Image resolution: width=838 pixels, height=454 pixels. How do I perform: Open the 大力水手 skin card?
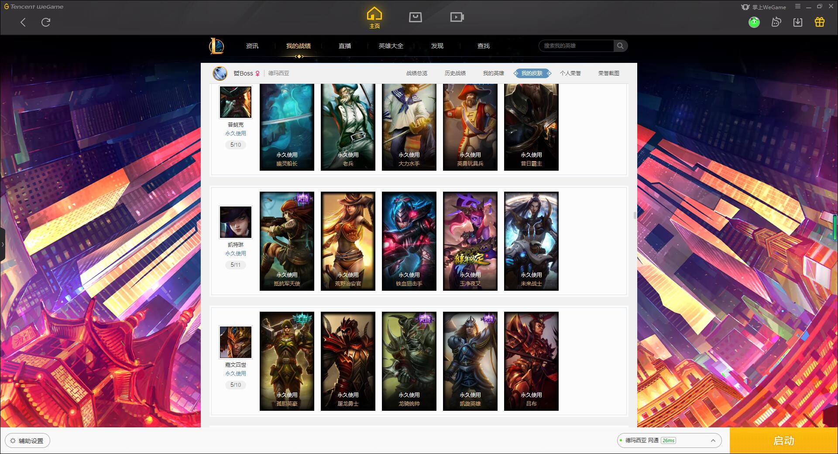[x=409, y=127]
